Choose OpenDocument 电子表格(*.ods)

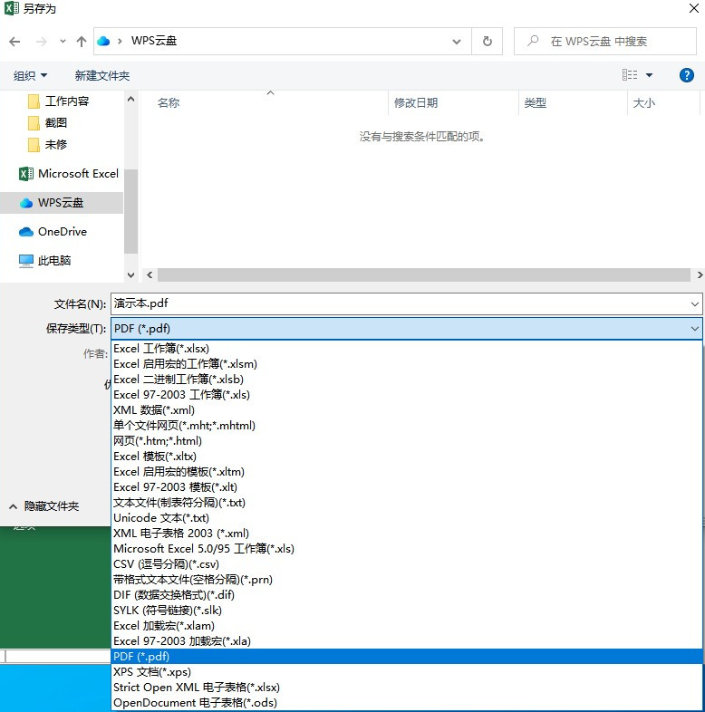[407, 703]
